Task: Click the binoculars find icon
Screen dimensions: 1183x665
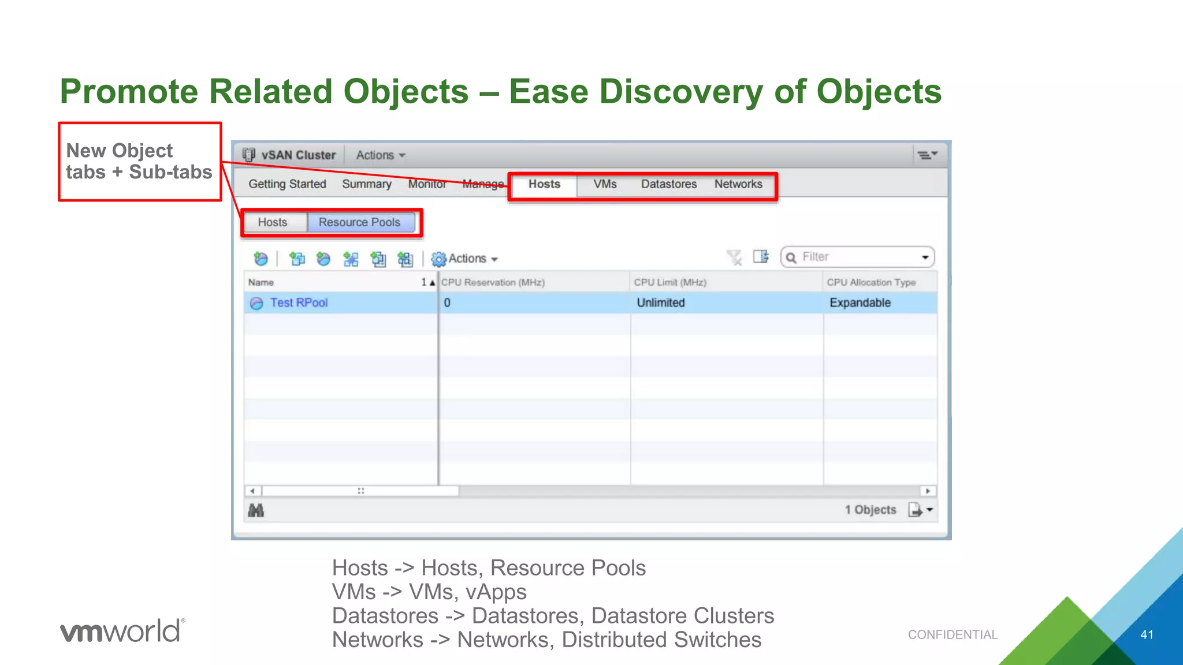Action: (x=256, y=510)
